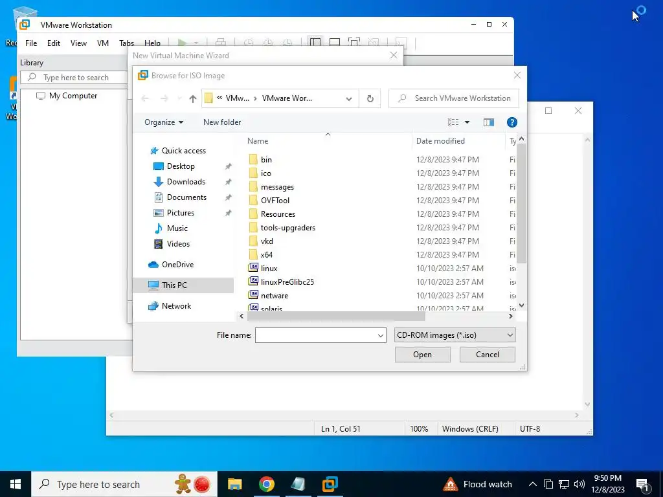663x497 pixels.
Task: Click right arrow of horizontal scrollbar
Action: coord(510,316)
